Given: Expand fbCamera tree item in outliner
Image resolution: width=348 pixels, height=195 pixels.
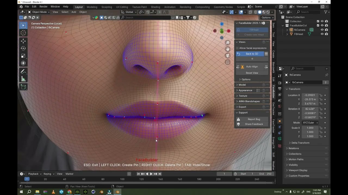Looking at the screenshot, I should (x=287, y=30).
